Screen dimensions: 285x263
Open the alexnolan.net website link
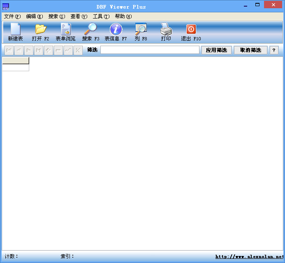point(249,257)
